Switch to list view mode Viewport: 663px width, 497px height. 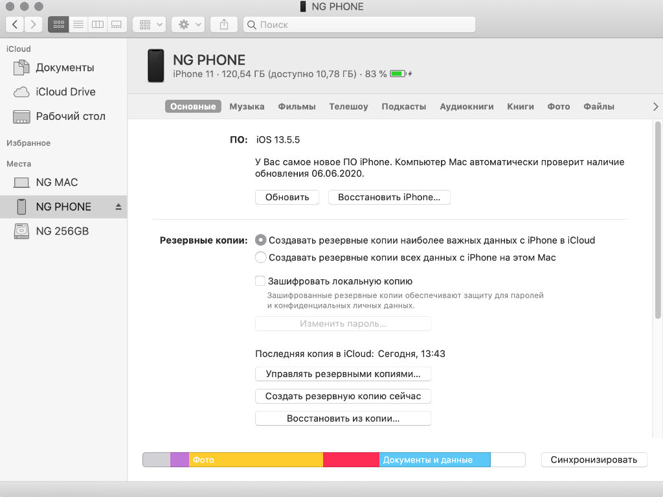point(78,25)
